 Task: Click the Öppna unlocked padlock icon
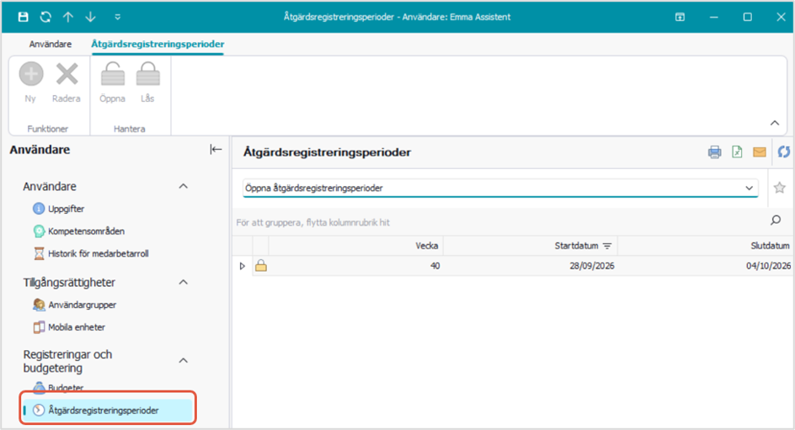pos(113,74)
